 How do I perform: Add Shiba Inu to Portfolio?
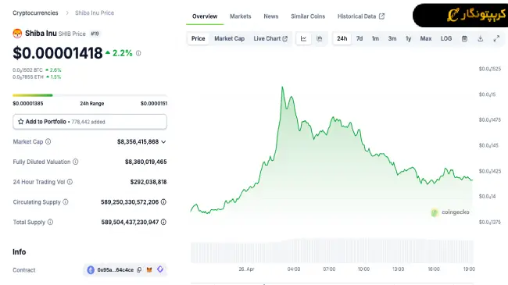tap(90, 122)
